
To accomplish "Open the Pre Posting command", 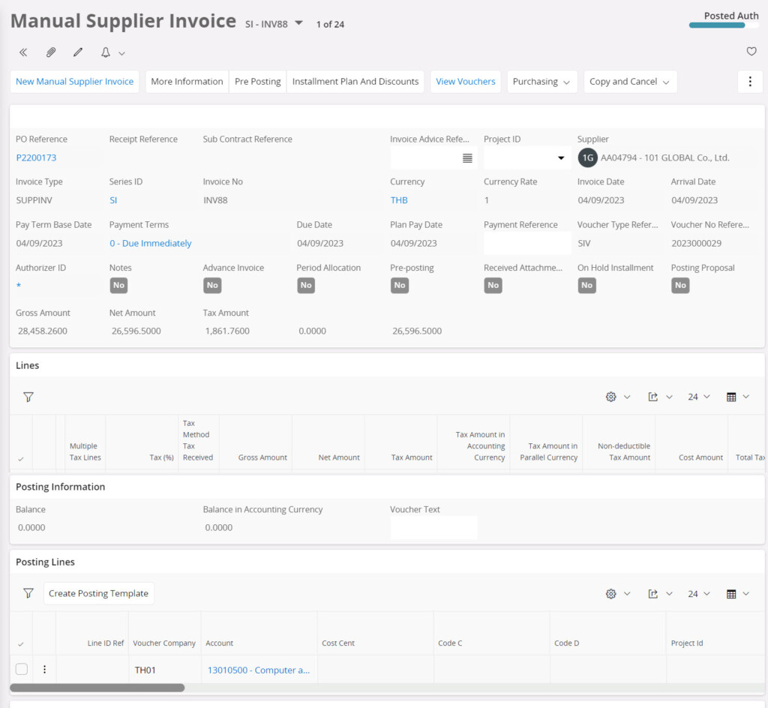I will coord(257,82).
